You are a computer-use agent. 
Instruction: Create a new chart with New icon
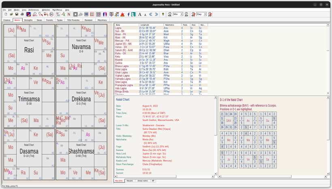(6, 15)
